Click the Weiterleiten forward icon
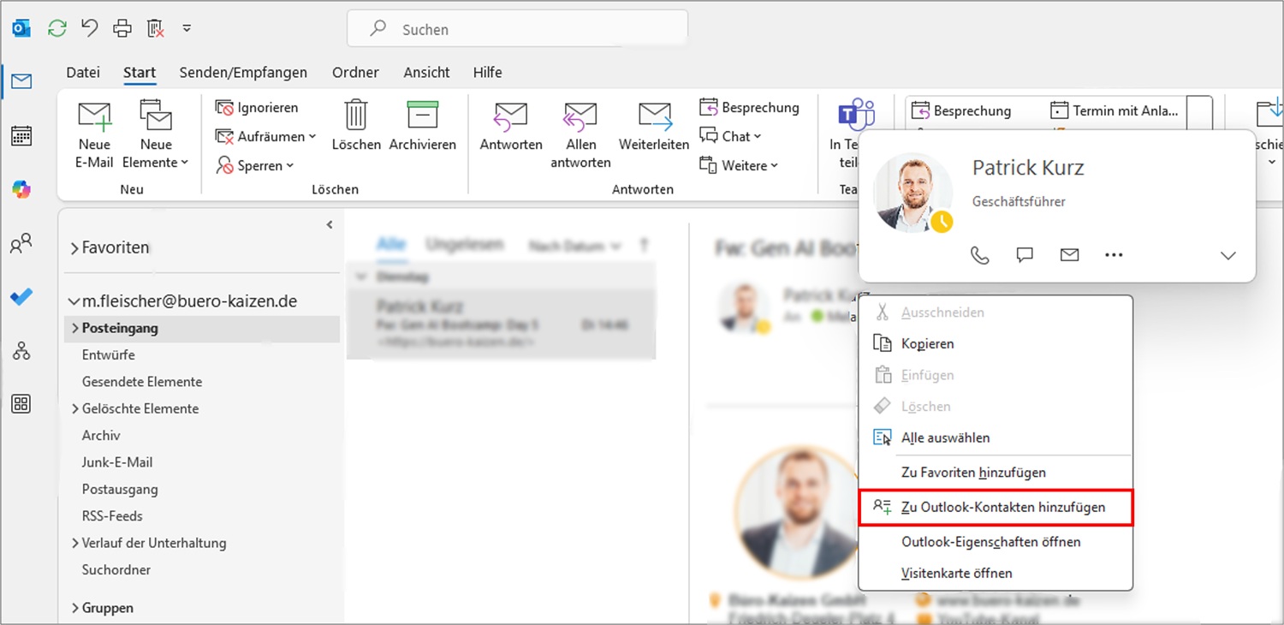The width and height of the screenshot is (1284, 625). pyautogui.click(x=654, y=116)
